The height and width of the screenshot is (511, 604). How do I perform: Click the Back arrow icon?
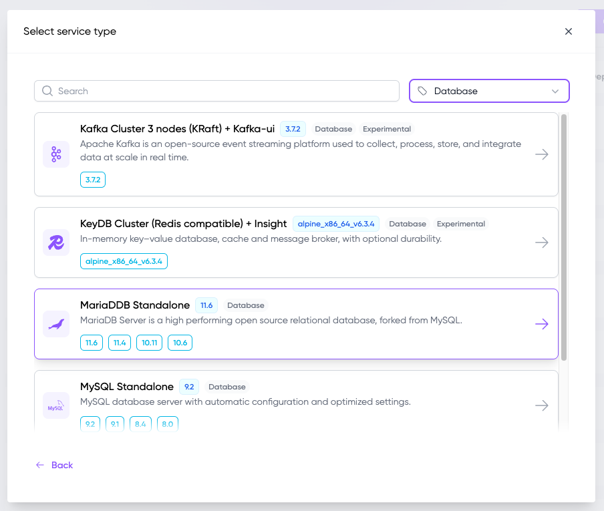40,465
